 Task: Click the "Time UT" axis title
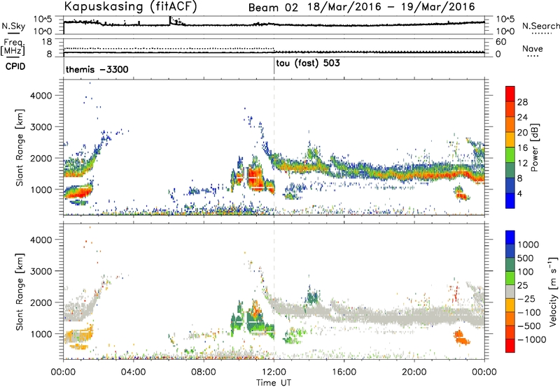pos(274,383)
